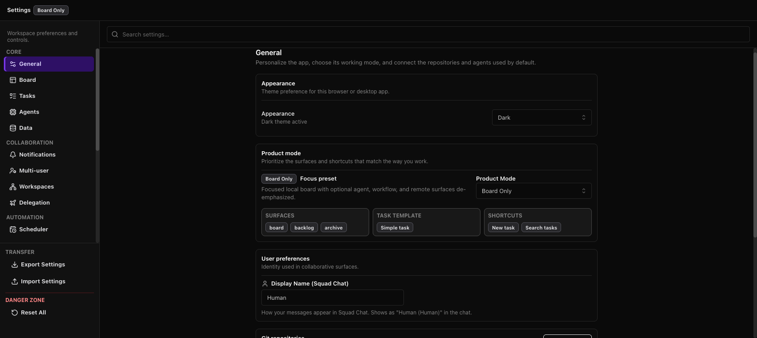Click the 'backlog' surface chip
Image resolution: width=757 pixels, height=338 pixels.
pos(304,228)
